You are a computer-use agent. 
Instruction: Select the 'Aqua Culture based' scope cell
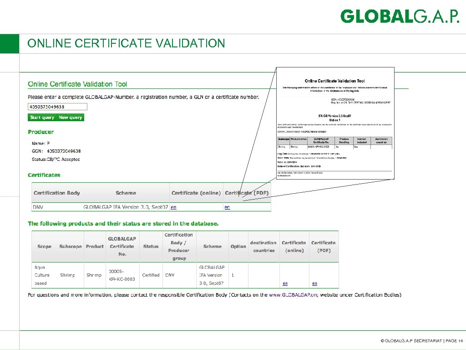42,275
